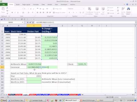Align cell text to the left

37,12
